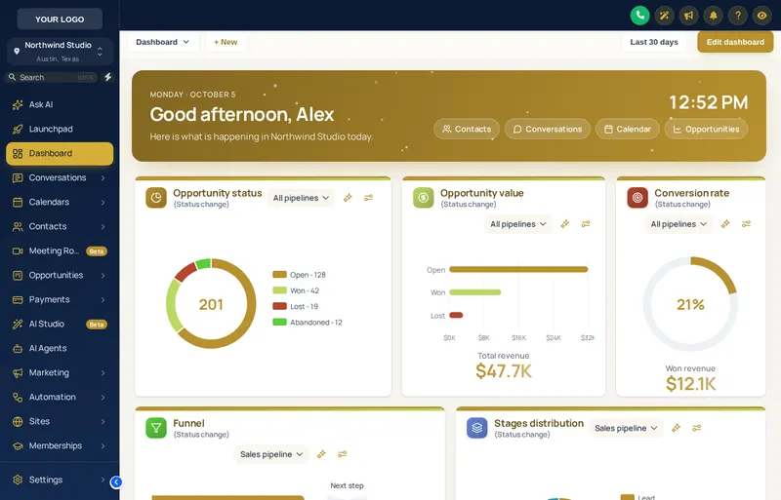Open Settings in the sidebar
Image resolution: width=781 pixels, height=500 pixels.
(60, 480)
